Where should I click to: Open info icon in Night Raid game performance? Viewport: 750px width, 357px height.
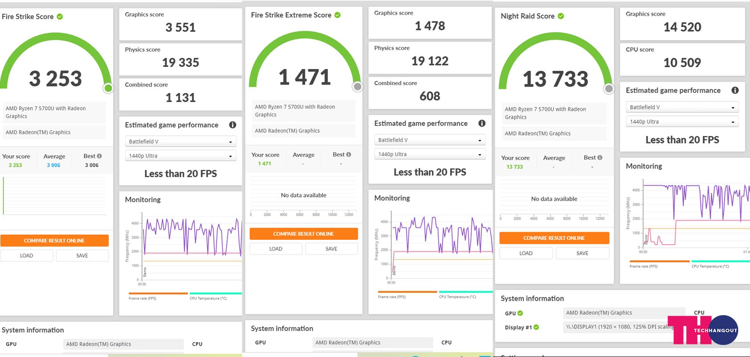coord(735,90)
